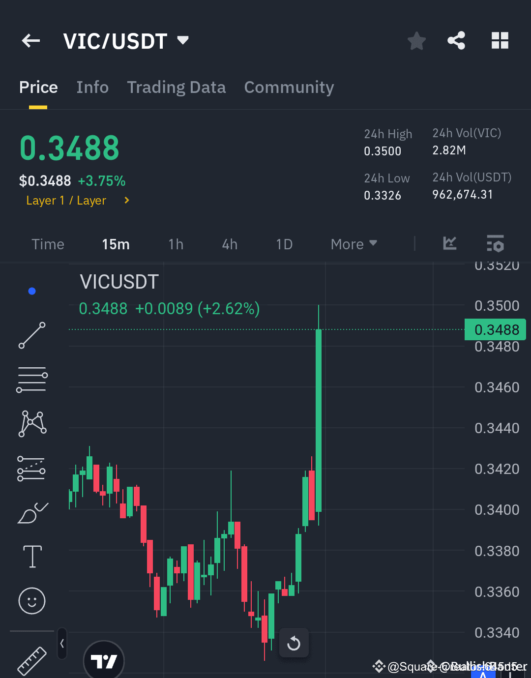Switch to the Trading Data tab

[176, 87]
